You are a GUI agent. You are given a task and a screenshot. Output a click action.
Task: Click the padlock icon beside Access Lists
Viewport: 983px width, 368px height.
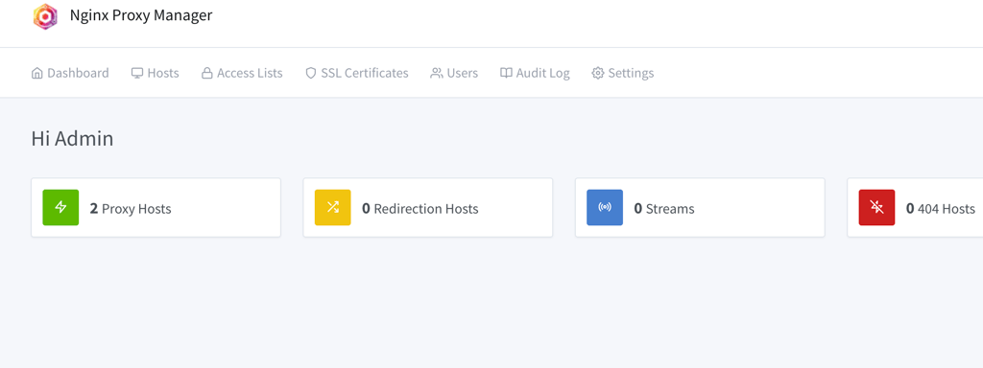coord(207,73)
